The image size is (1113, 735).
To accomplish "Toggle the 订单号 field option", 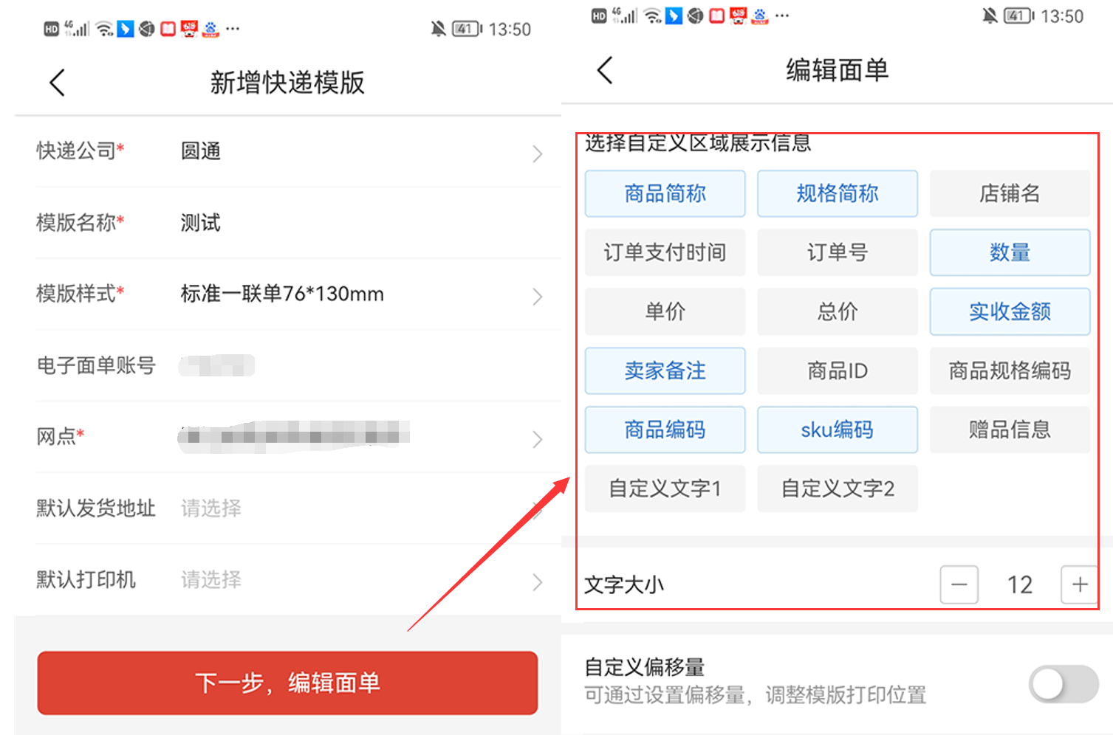I will pyautogui.click(x=837, y=253).
